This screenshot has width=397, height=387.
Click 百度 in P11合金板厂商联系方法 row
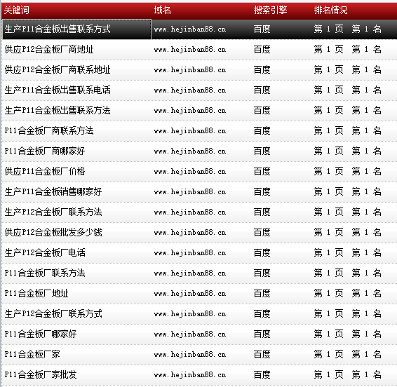coord(262,130)
